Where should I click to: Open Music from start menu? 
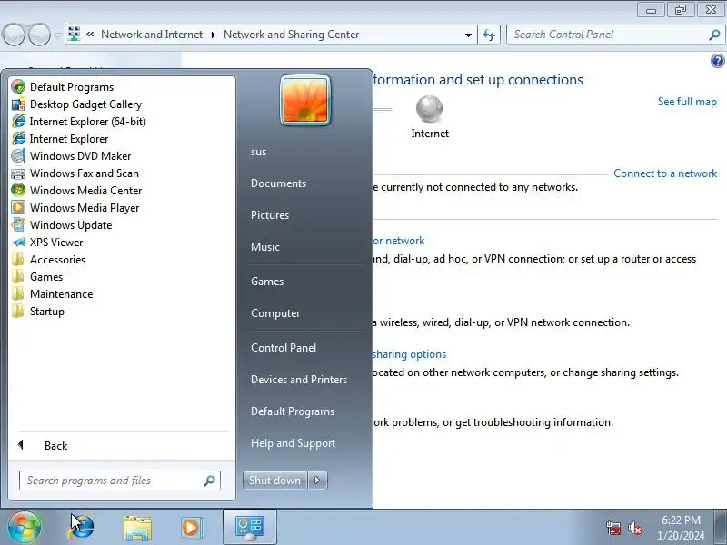pyautogui.click(x=265, y=247)
